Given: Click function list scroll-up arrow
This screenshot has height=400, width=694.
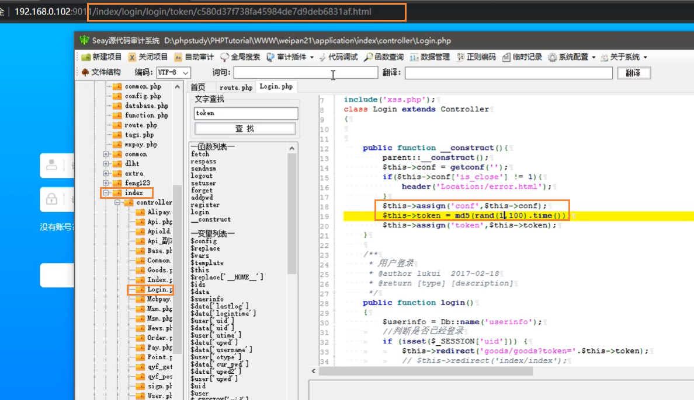Looking at the screenshot, I should click(x=292, y=149).
